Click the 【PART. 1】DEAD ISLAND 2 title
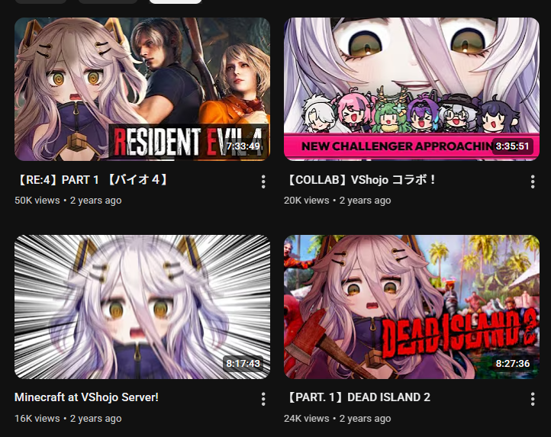The image size is (551, 437). click(357, 397)
